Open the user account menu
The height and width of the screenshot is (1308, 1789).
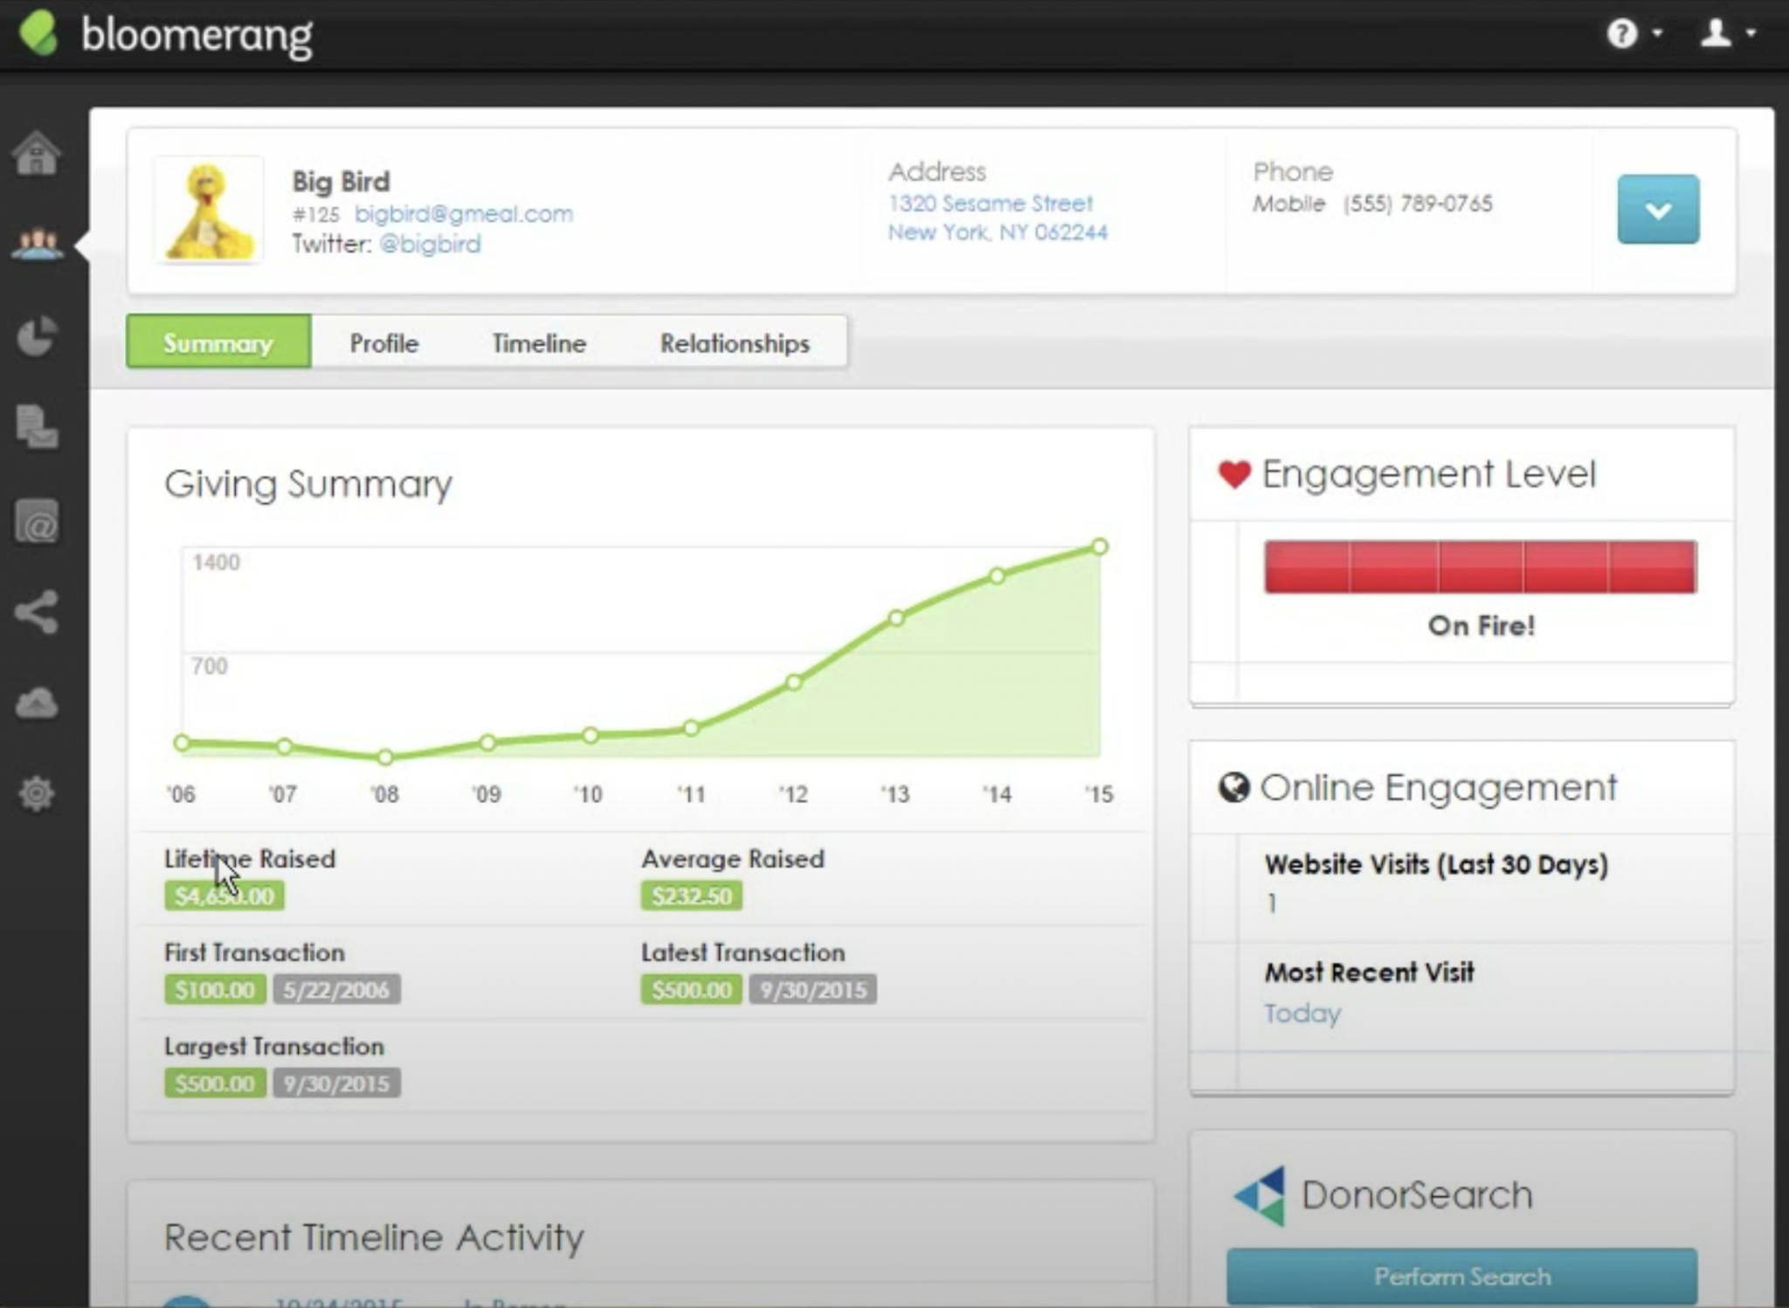1716,34
